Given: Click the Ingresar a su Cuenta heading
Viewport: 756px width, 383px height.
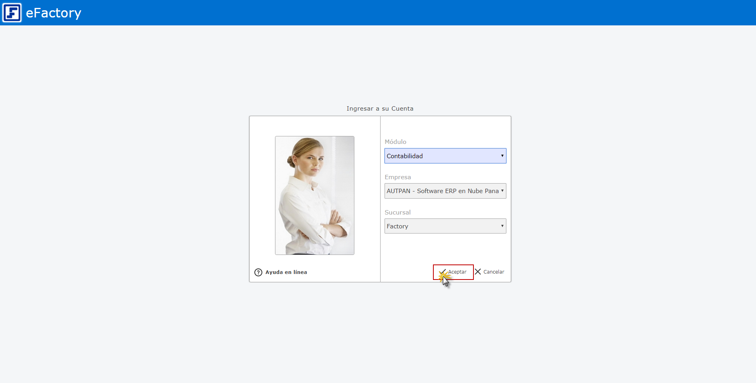Looking at the screenshot, I should 380,109.
